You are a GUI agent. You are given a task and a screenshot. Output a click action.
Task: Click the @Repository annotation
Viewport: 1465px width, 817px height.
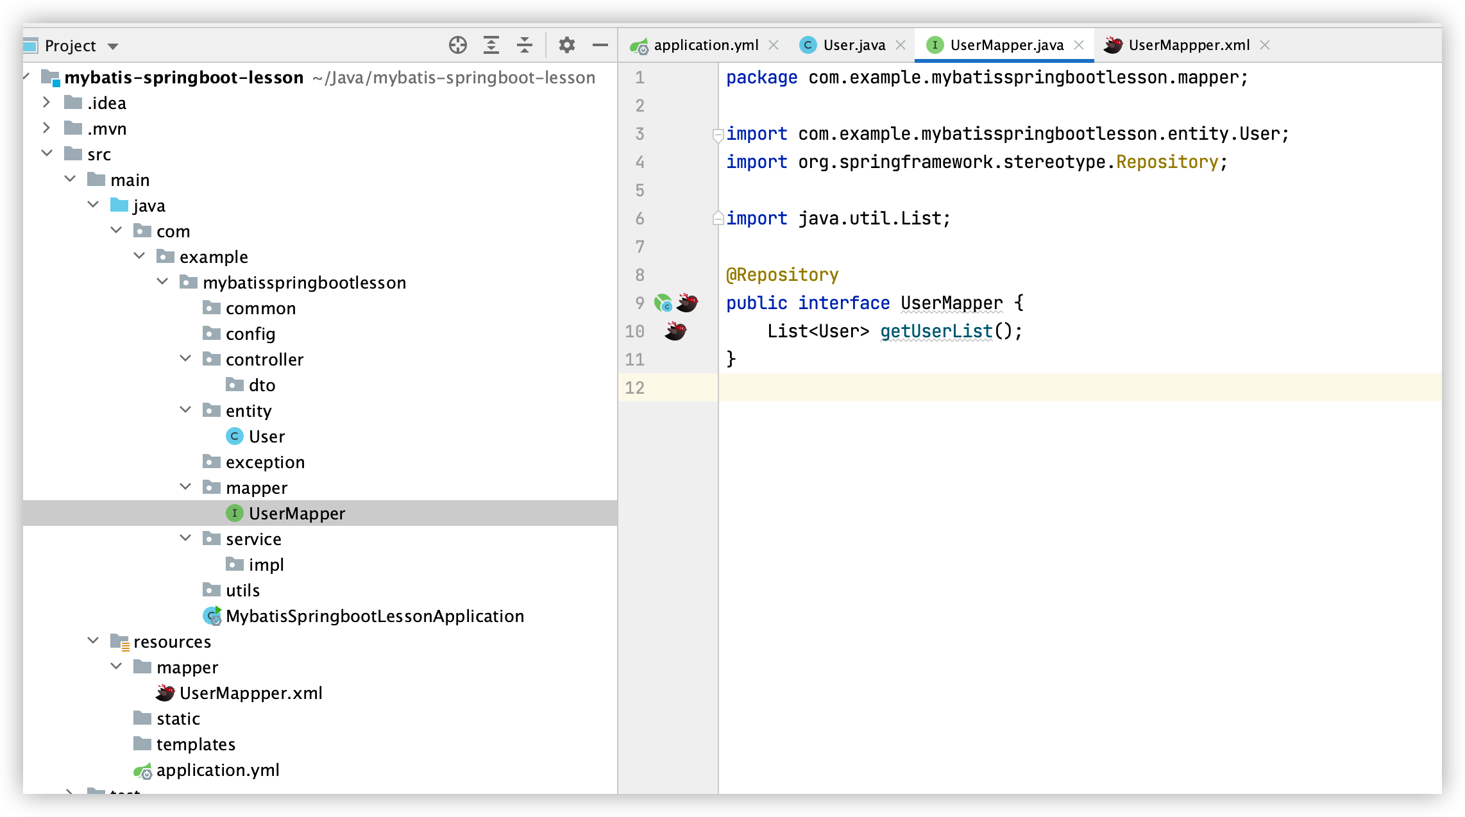coord(782,274)
